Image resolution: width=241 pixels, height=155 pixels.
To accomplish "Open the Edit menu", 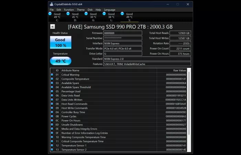I will [x=59, y=10].
